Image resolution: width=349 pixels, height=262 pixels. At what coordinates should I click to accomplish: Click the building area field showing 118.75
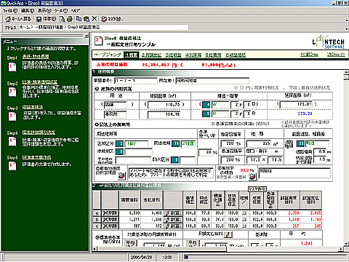pos(164,105)
